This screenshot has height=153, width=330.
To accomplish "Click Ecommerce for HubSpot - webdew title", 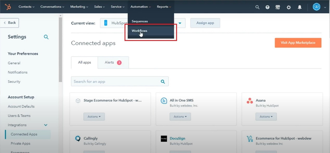I will tap(283, 138).
